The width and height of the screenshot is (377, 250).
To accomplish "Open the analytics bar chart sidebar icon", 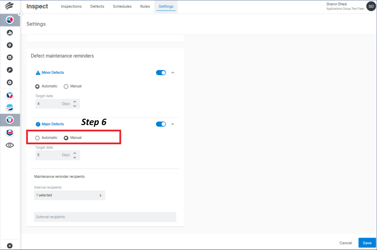I will [x=9, y=32].
